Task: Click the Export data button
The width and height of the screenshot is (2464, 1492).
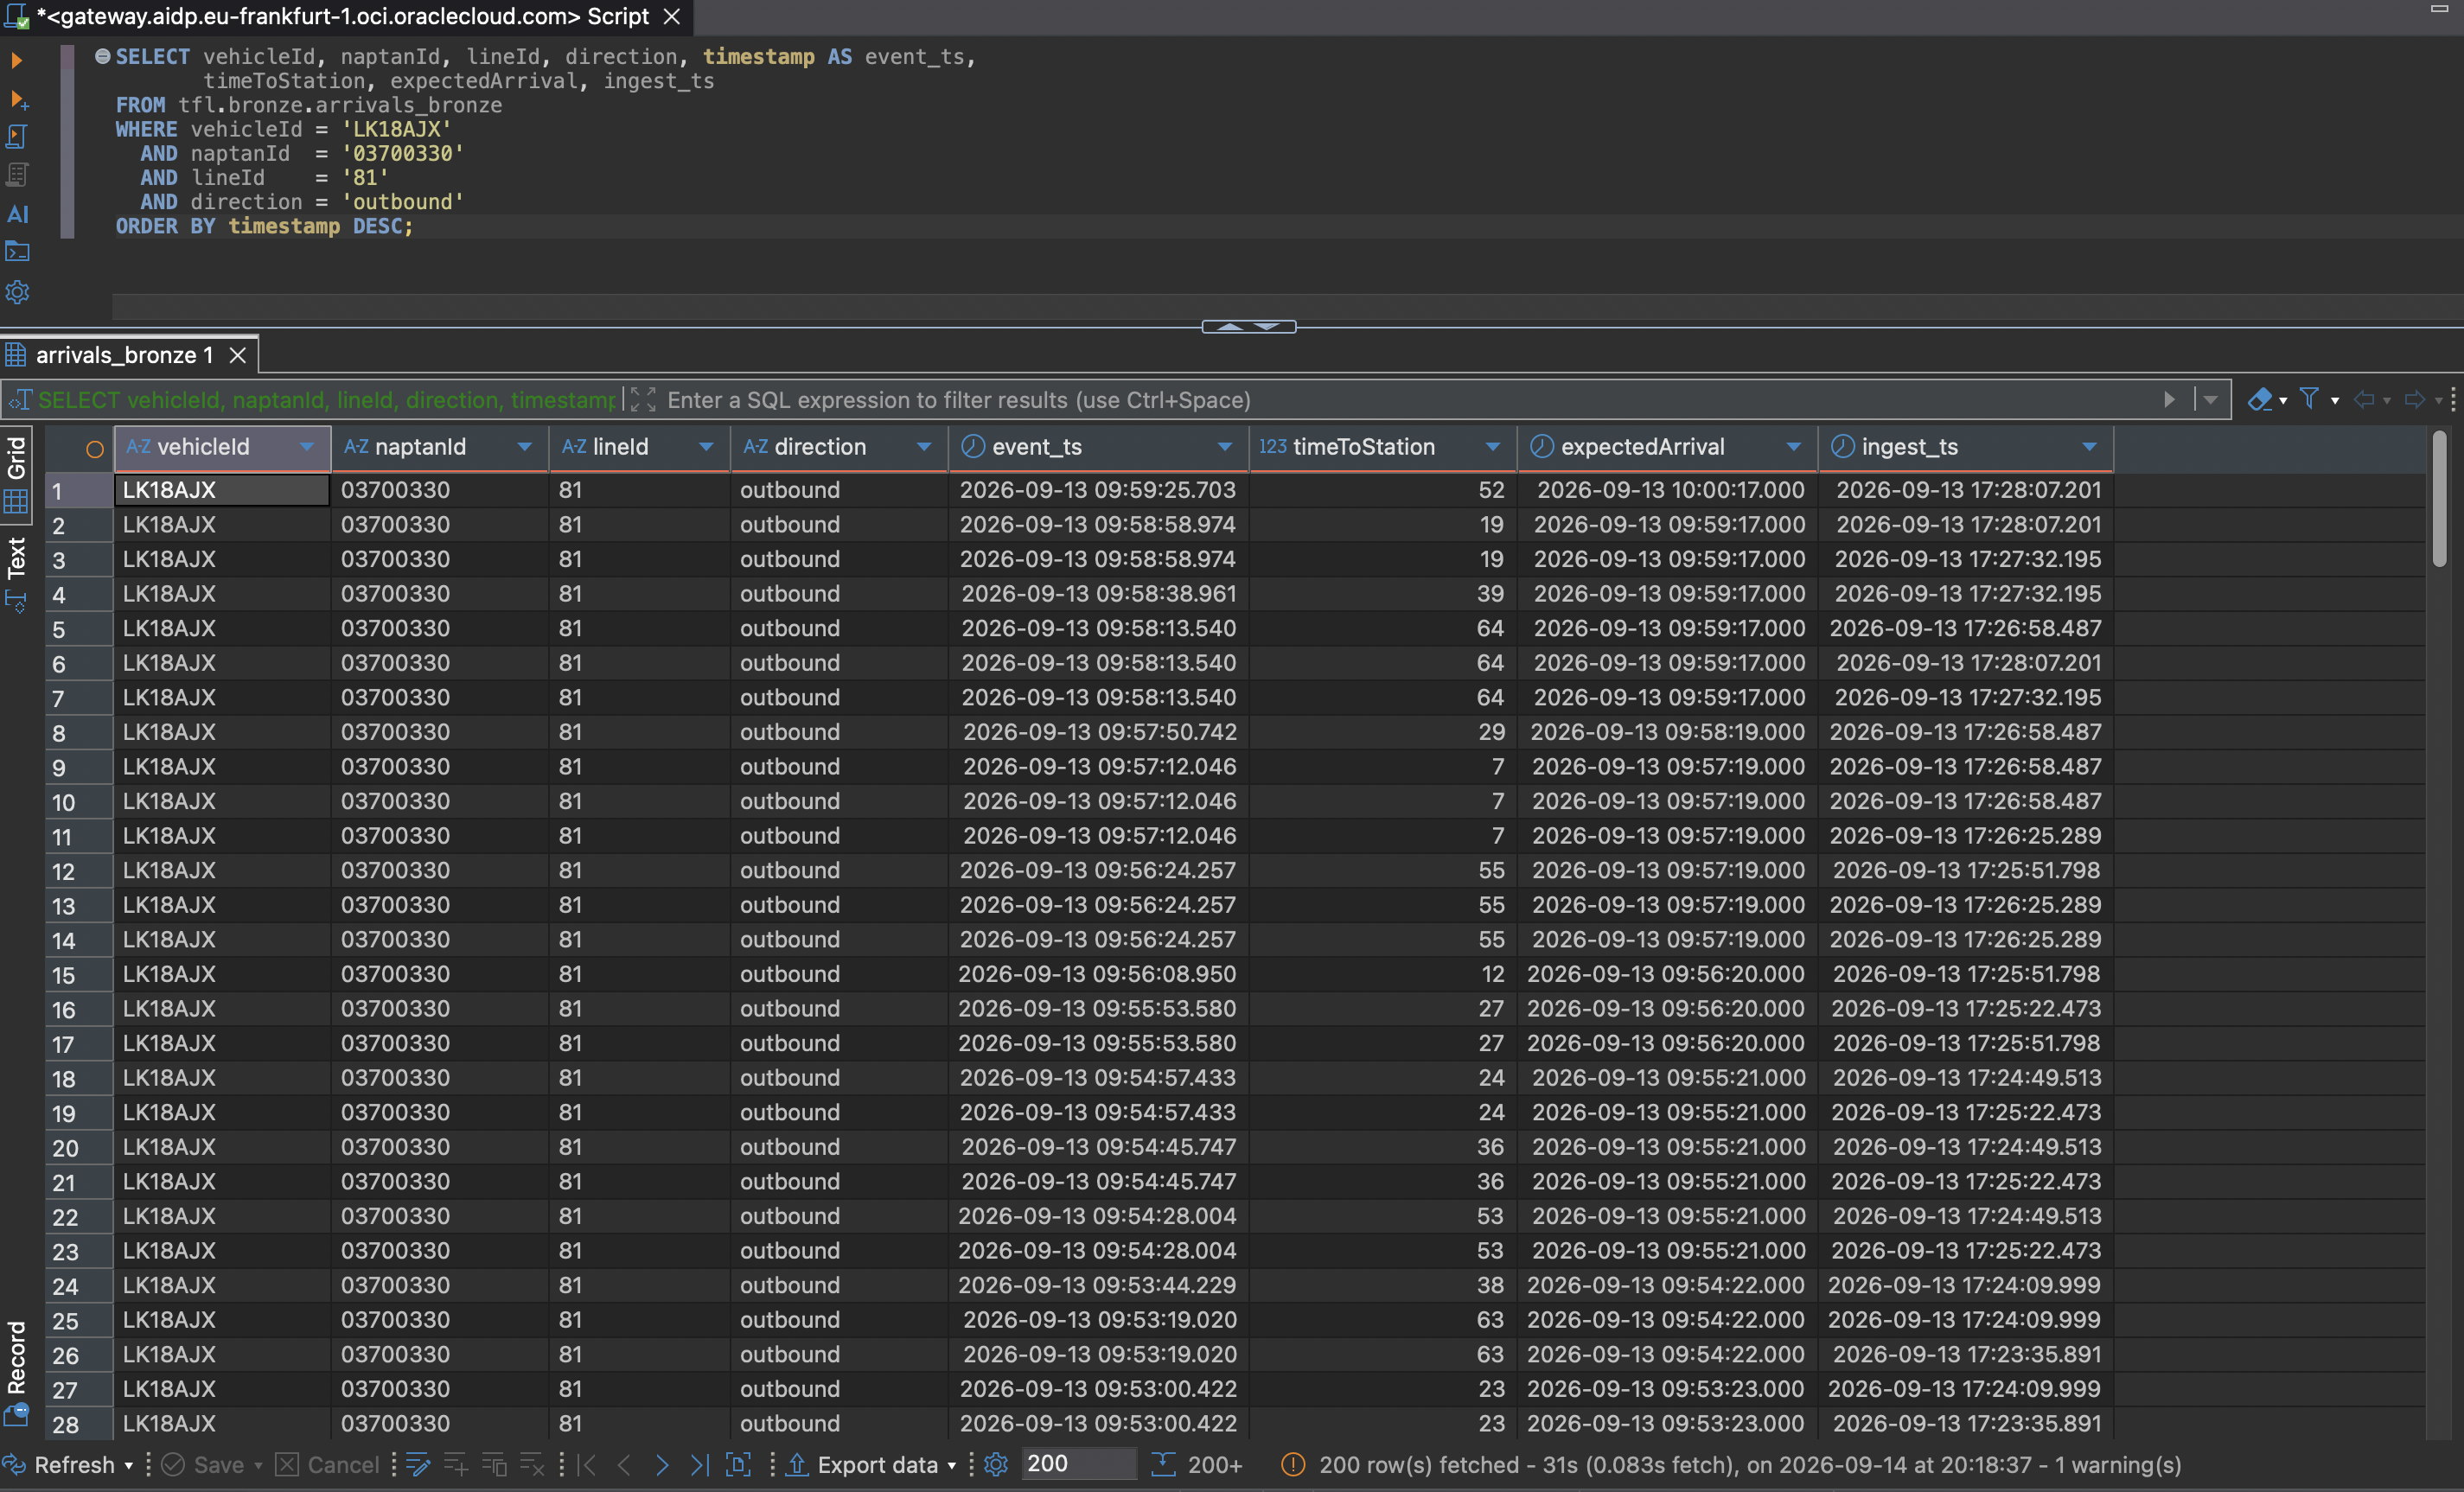Action: point(863,1465)
